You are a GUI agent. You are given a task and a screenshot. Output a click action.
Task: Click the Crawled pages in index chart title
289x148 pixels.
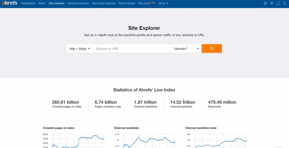coord(59,128)
